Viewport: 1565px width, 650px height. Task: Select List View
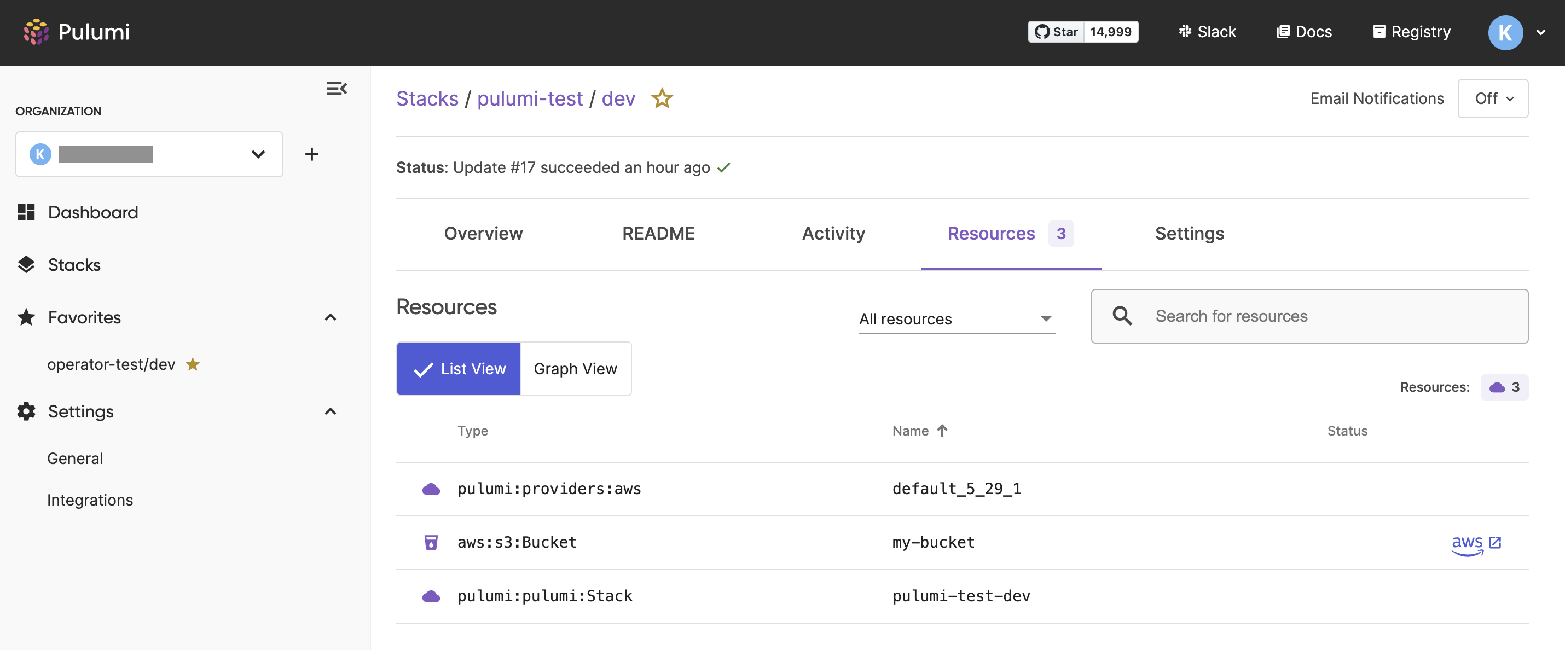pyautogui.click(x=459, y=369)
